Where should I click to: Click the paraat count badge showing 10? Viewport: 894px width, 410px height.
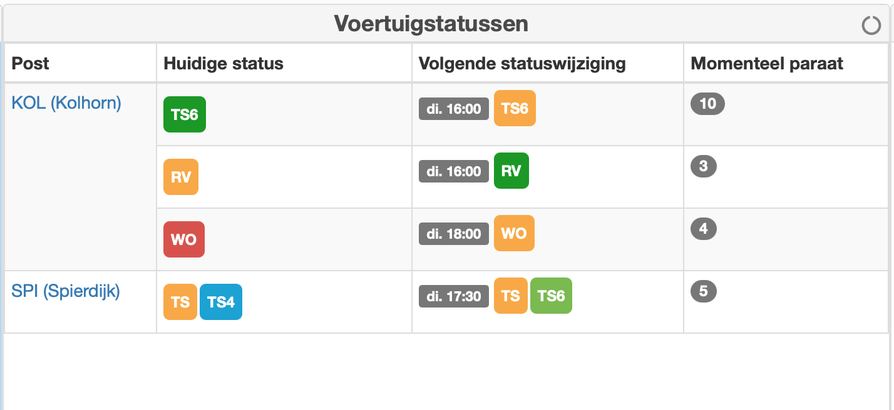click(707, 104)
